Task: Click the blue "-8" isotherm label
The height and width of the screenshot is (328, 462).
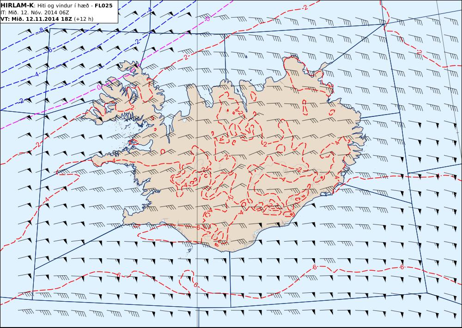Action: [x=40, y=30]
